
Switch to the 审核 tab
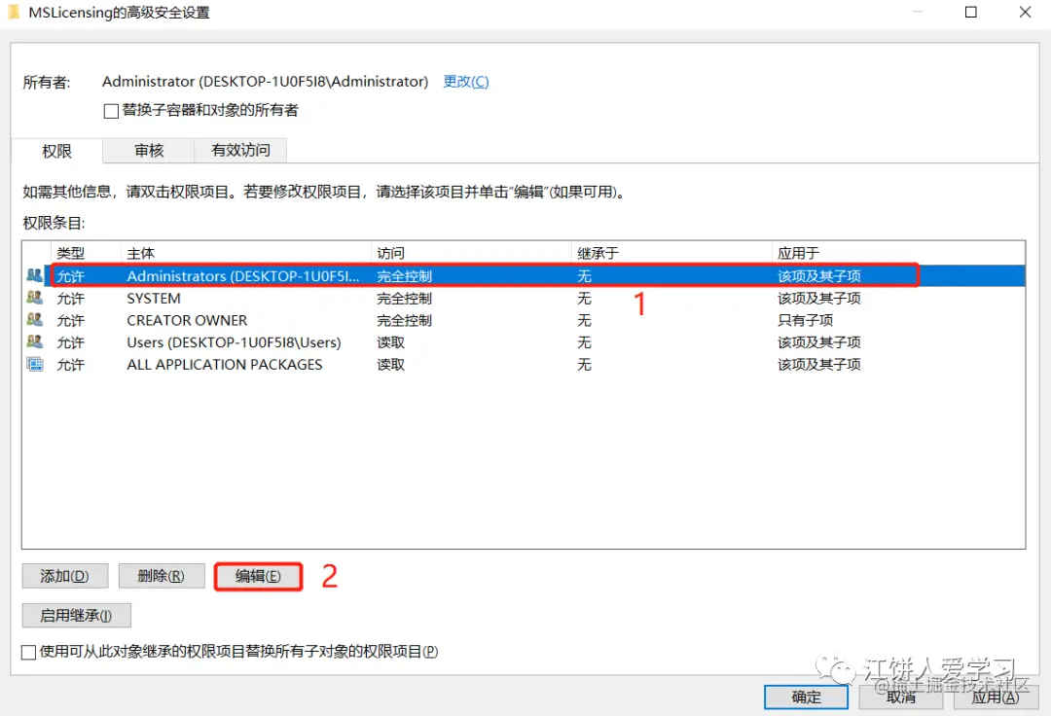(149, 150)
